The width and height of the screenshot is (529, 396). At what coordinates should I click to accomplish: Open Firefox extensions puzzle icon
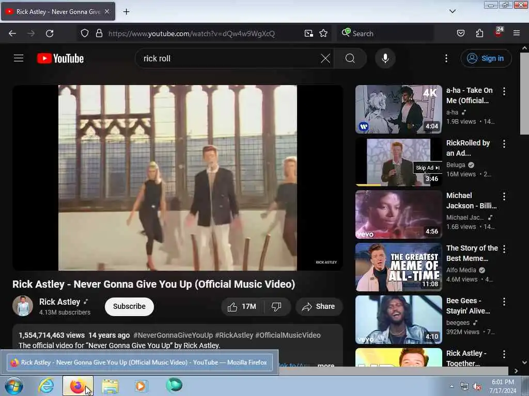point(479,34)
